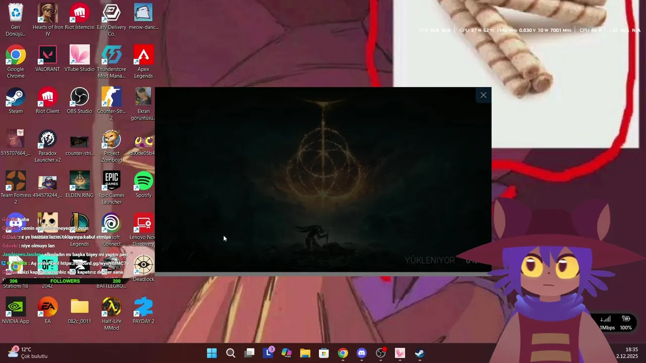The image size is (646, 363).
Task: Open the NVIDIA App desktop shortcut
Action: pyautogui.click(x=16, y=311)
